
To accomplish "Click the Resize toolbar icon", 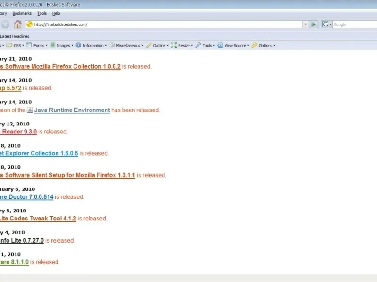I will [173, 45].
